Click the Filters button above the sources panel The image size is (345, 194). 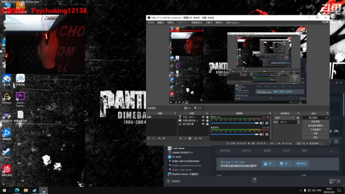[x=198, y=108]
